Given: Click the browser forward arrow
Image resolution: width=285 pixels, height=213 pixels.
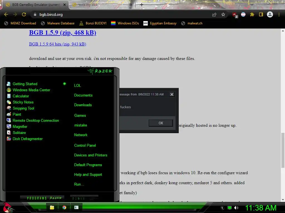Looking at the screenshot, I should click(15, 14).
